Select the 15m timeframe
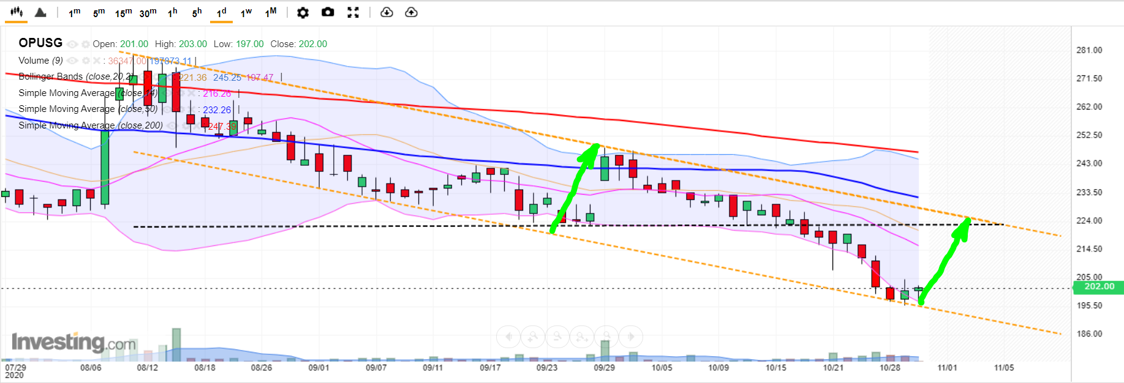Viewport: 1124px width, 383px height. (x=124, y=12)
